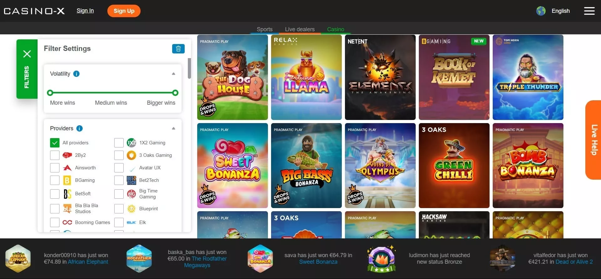Click the Sign In link
Image resolution: width=601 pixels, height=279 pixels.
tap(85, 11)
